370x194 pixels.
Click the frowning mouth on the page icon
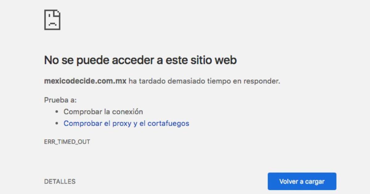click(x=52, y=25)
